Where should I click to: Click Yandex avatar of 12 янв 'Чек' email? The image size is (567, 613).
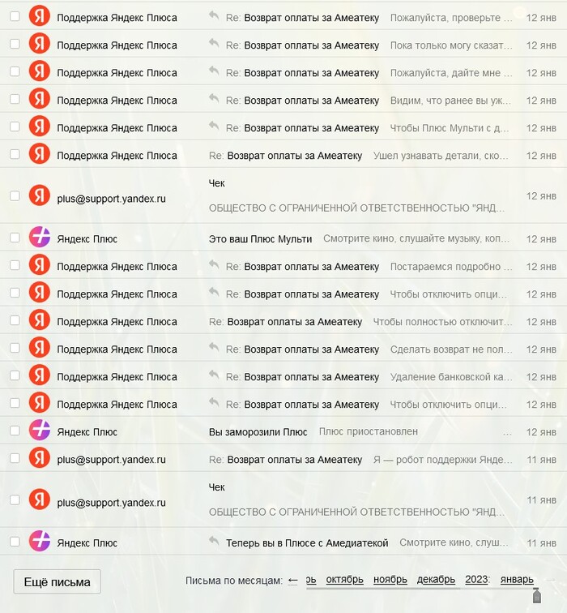click(40, 195)
